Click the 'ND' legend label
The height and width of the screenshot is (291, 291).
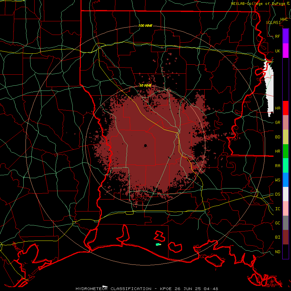point(277,252)
